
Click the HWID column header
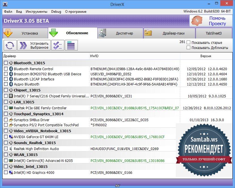(x=94, y=56)
